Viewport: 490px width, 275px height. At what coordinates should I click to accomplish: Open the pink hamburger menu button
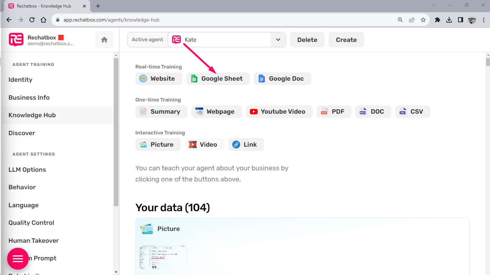pyautogui.click(x=18, y=259)
